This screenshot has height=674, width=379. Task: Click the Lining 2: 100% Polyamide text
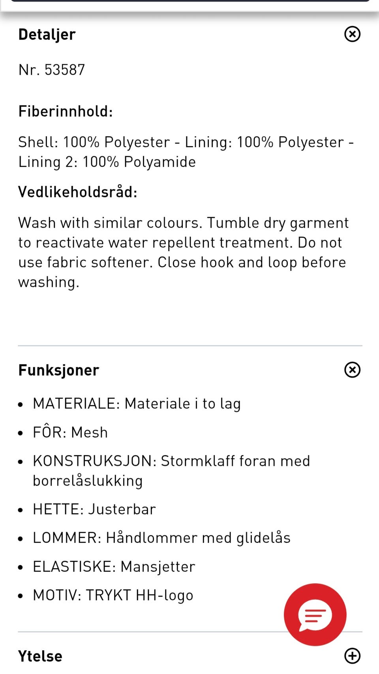pos(107,162)
